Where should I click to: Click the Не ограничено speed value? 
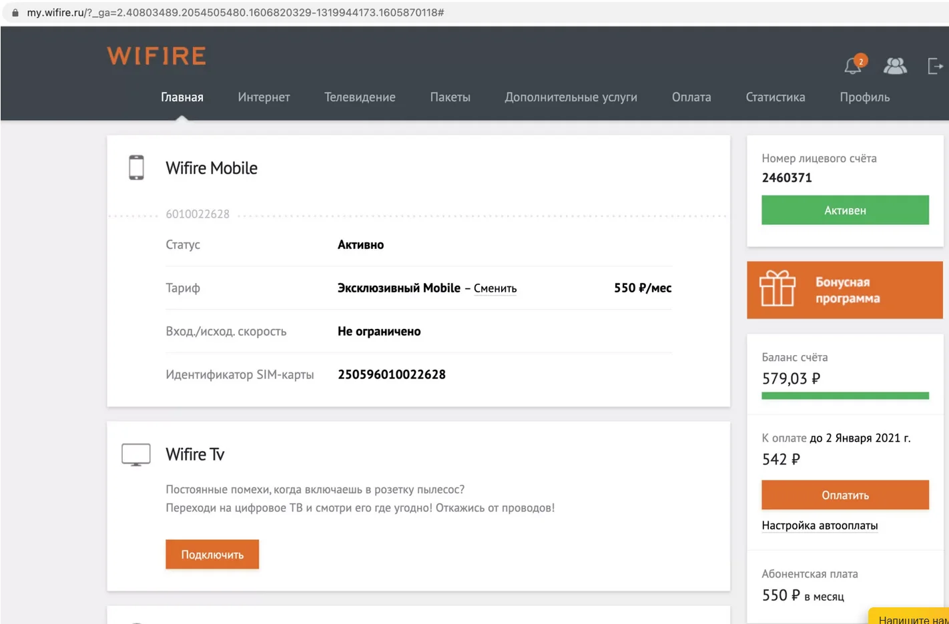(379, 331)
